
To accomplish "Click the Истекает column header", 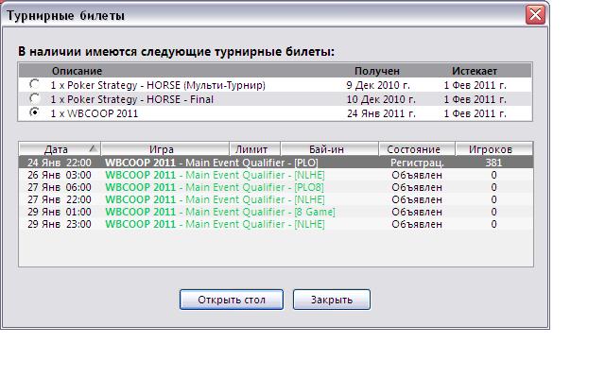I will (475, 71).
